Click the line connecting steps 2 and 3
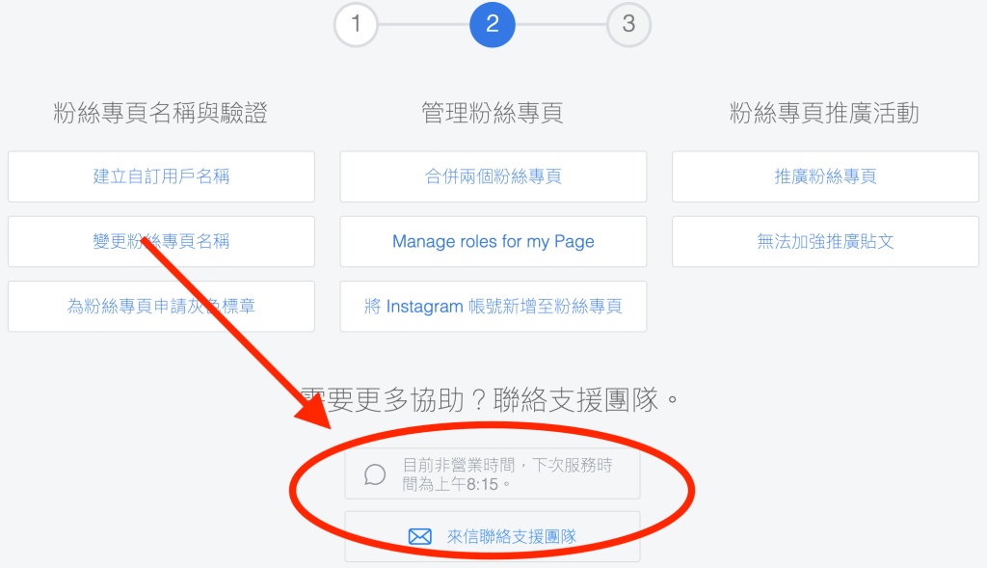 (561, 24)
